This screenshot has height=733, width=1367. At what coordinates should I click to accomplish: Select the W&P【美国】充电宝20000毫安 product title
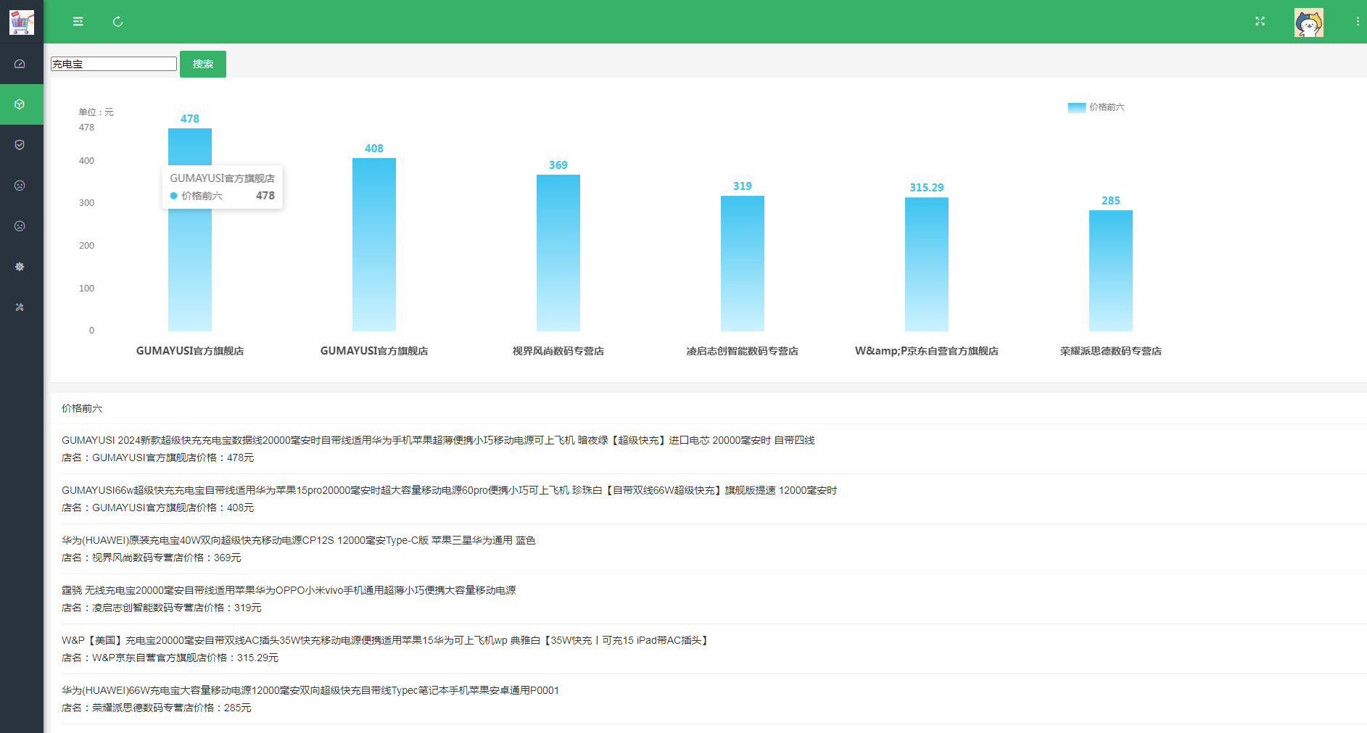(x=387, y=640)
